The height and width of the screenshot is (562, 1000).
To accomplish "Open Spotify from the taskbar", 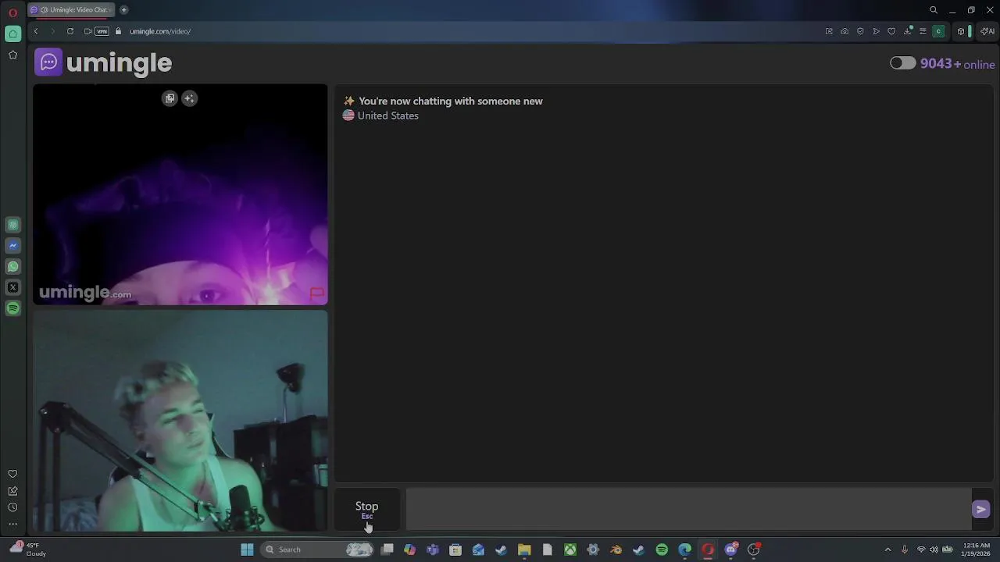I will coord(662,550).
